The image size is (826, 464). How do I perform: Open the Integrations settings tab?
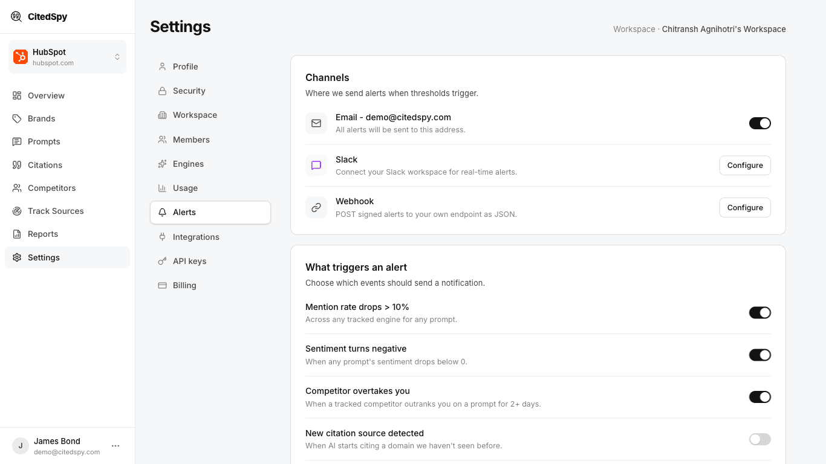coord(210,237)
